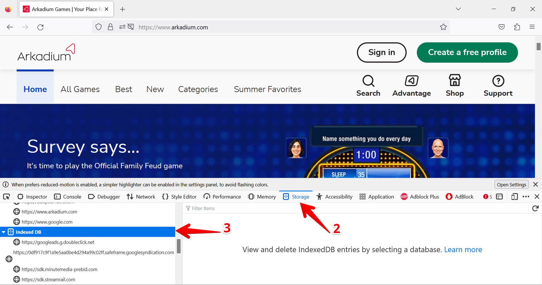Open the All Games menu item
Screen dimensions: 542x285
(80, 89)
